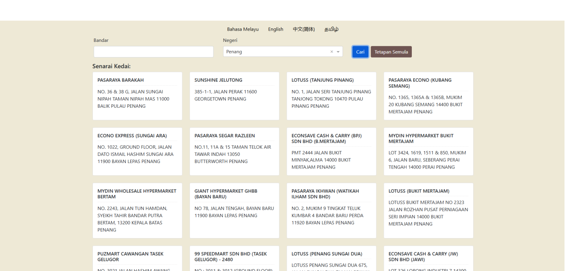Open the Sunshine Jelutong store card
This screenshot has height=271, width=575.
click(234, 96)
